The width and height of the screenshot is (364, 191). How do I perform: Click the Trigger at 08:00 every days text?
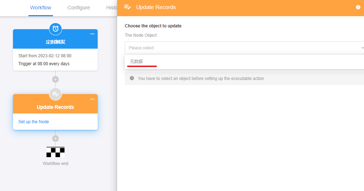pos(44,64)
